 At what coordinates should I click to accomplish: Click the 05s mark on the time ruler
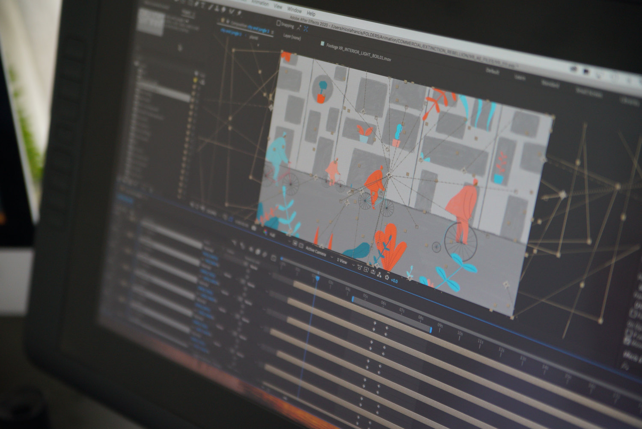(x=366, y=296)
